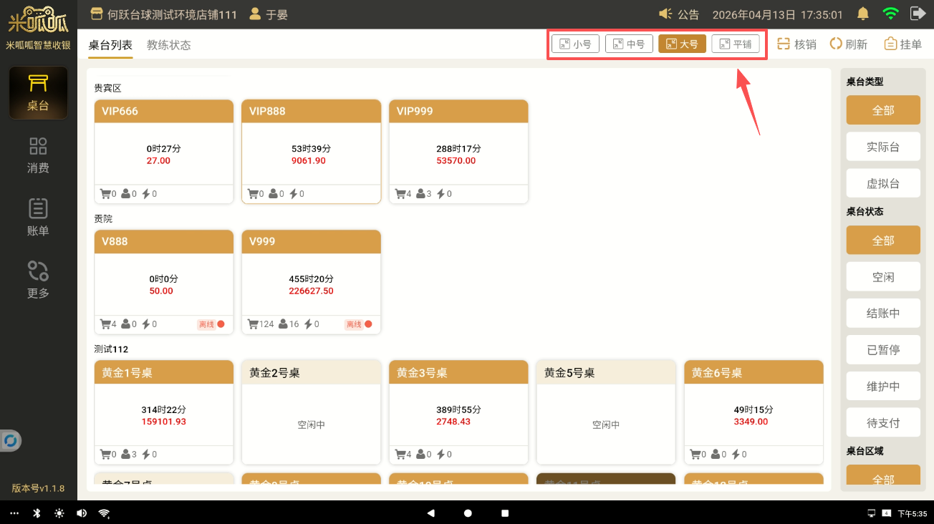This screenshot has height=524, width=934.
Task: Switch to the 教练状态 tab
Action: [x=168, y=45]
